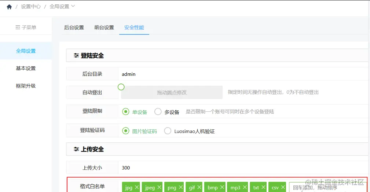Open 框架升级 in sidebar
This screenshot has height=192, width=370.
(x=26, y=86)
